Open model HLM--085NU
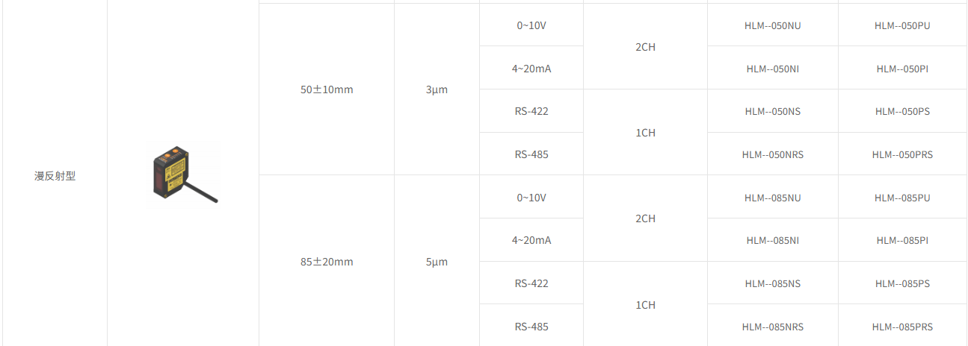 coord(772,198)
